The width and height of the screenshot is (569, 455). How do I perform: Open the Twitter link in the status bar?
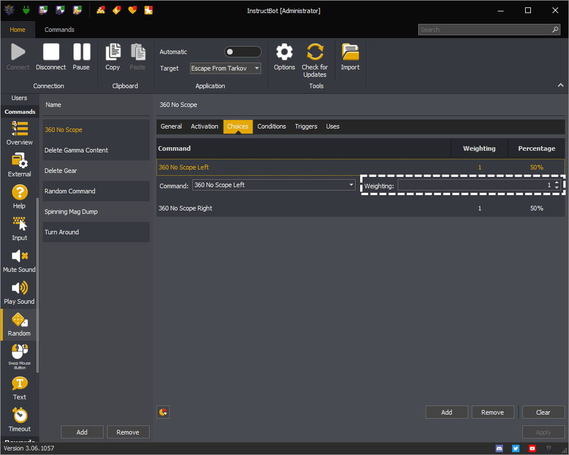(x=516, y=449)
